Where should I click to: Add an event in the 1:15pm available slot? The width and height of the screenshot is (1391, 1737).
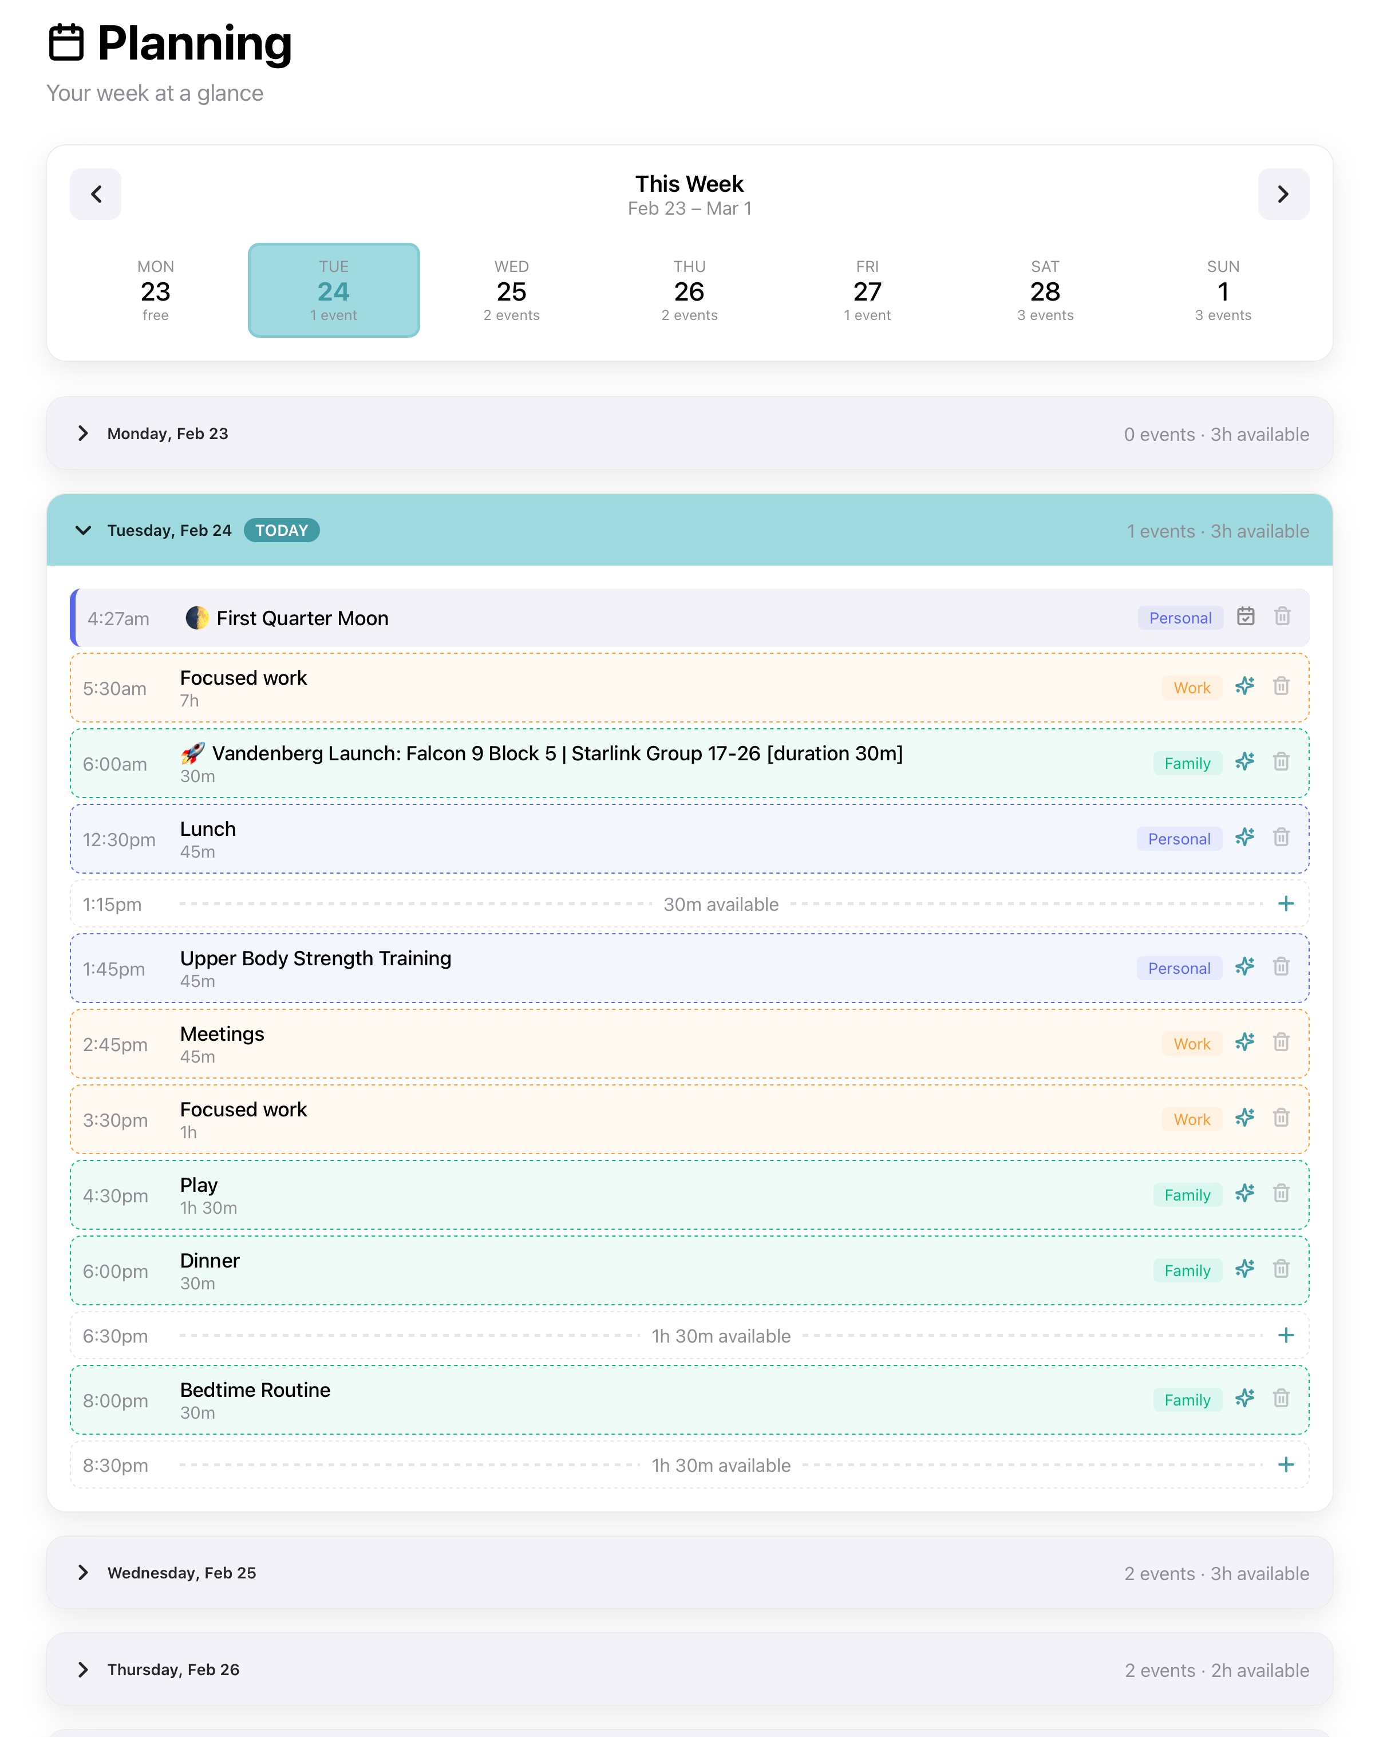(1287, 903)
